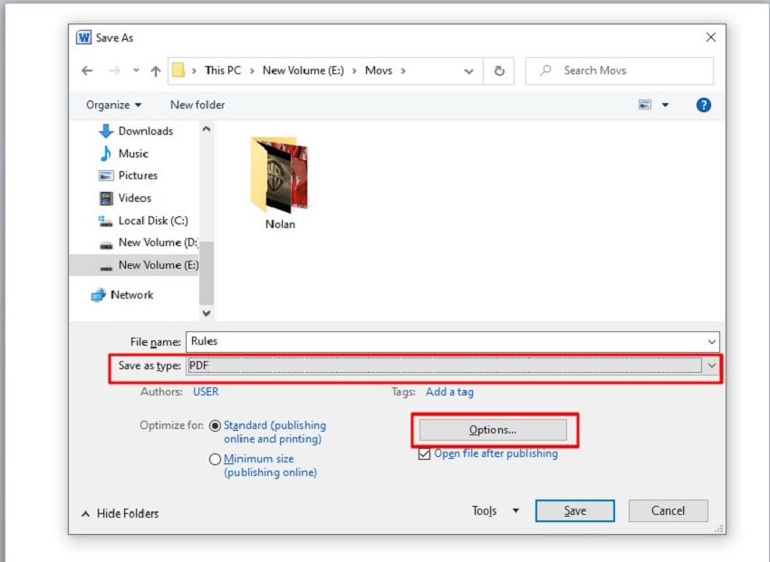Screen dimensions: 770x562
Task: Click the Pictures icon in the sidebar
Action: click(106, 176)
